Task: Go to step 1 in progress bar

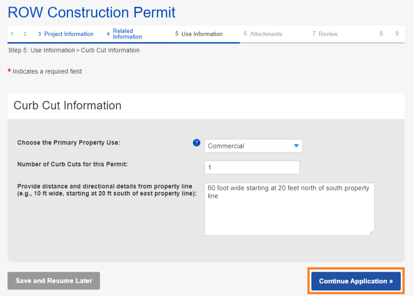Action: click(12, 34)
